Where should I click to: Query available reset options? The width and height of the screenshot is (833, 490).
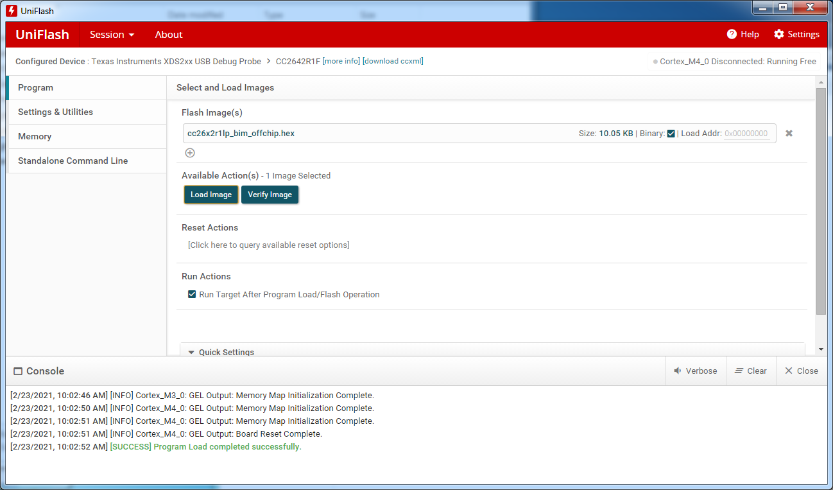tap(268, 245)
